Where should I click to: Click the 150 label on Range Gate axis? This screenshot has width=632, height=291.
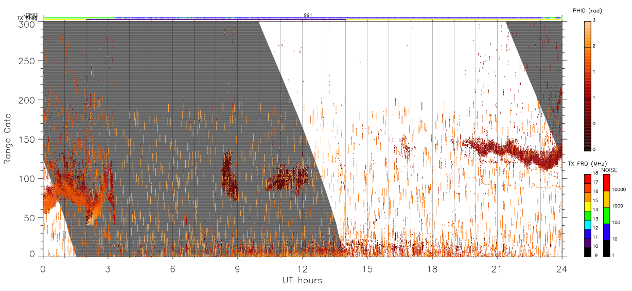27,139
